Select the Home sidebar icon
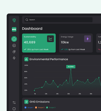The height and width of the screenshot is (111, 101). pos(14,39)
